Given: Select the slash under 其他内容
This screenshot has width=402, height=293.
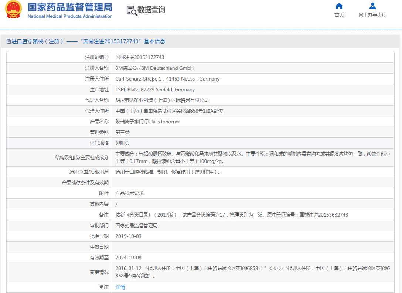Looking at the screenshot, I should [117, 204].
